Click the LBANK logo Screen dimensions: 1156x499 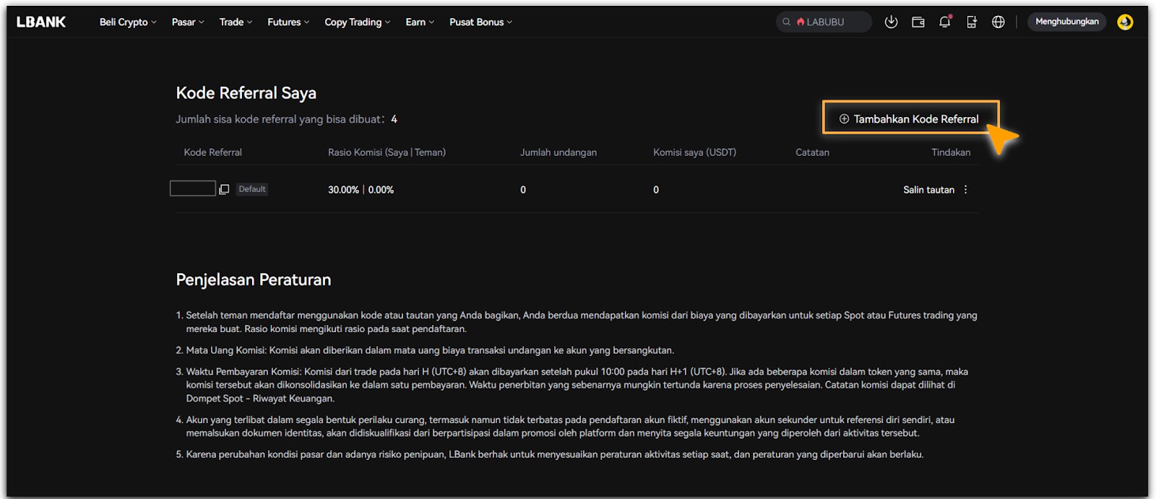pyautogui.click(x=41, y=22)
